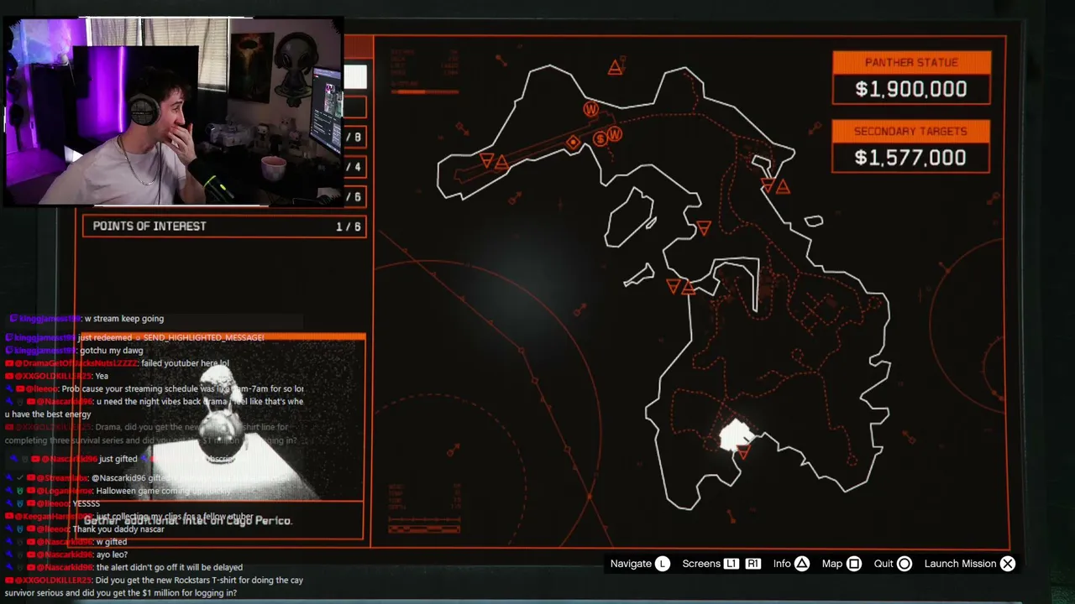Click the R1 screens button

tap(752, 564)
